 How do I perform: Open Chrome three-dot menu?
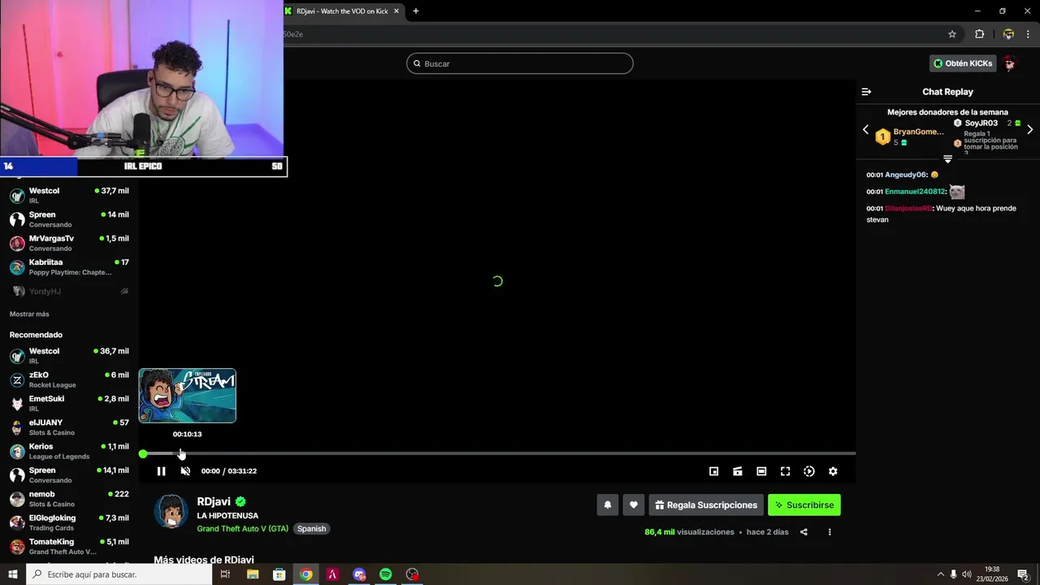click(1028, 34)
